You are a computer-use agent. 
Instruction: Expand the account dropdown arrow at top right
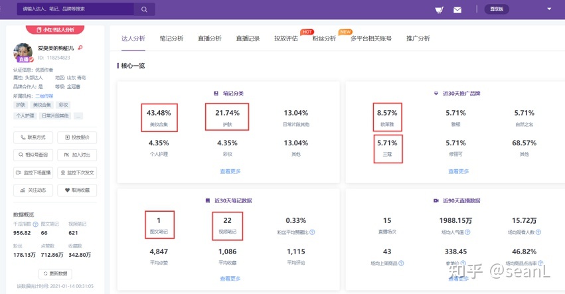549,9
